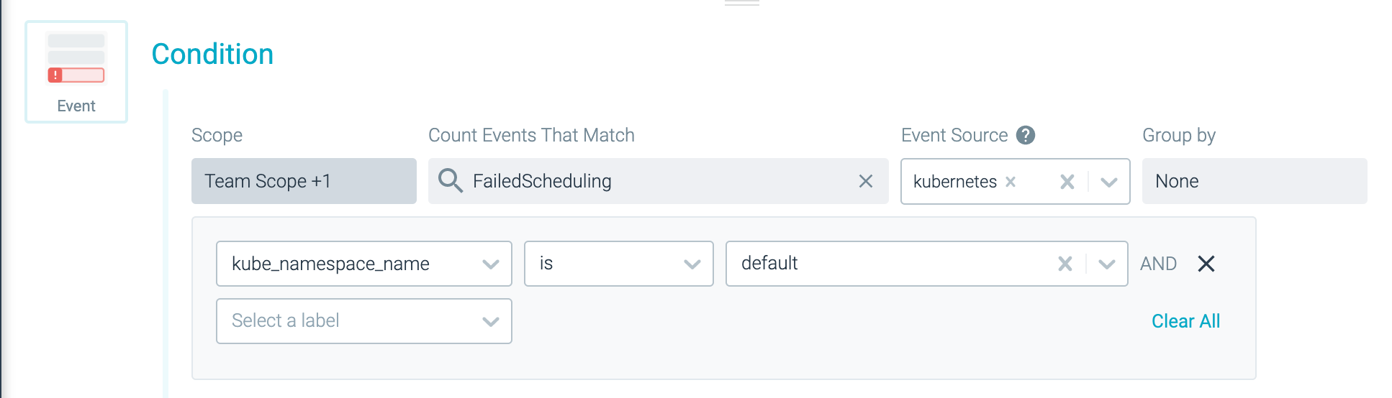Open the Group by None field
The image size is (1392, 398).
pyautogui.click(x=1255, y=181)
